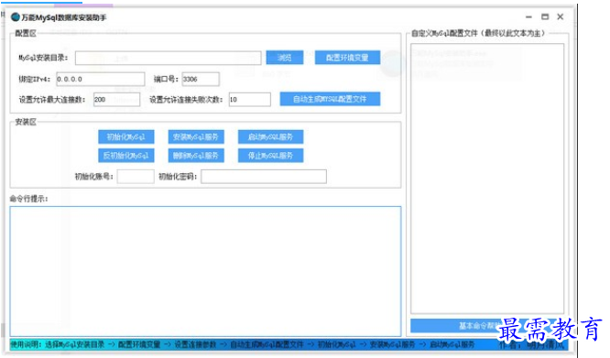Viewport: 610px width, 358px height.
Task: Focus the 连接失败次数 field showing 10
Action: click(x=250, y=100)
